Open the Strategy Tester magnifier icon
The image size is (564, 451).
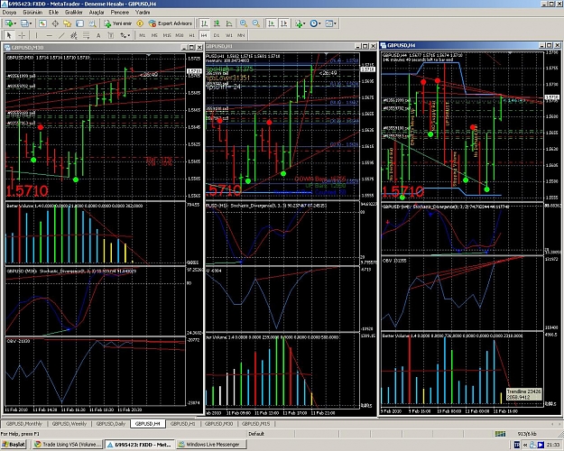click(x=92, y=23)
